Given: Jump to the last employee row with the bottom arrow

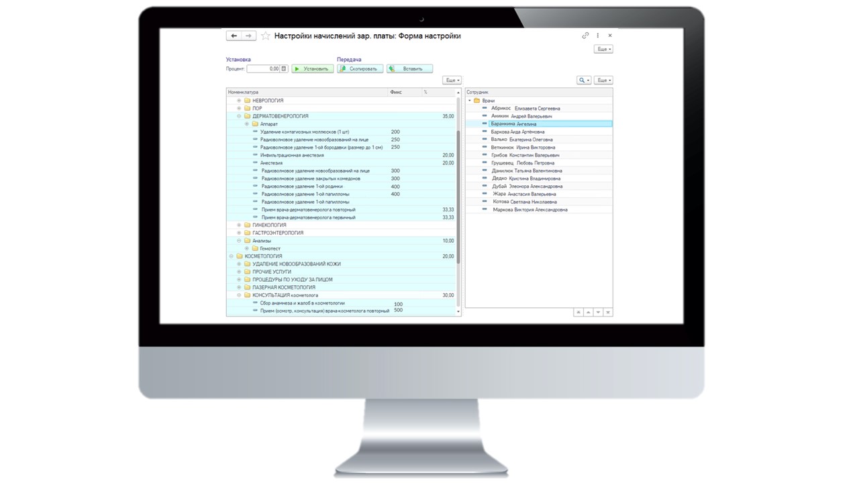Looking at the screenshot, I should point(608,312).
